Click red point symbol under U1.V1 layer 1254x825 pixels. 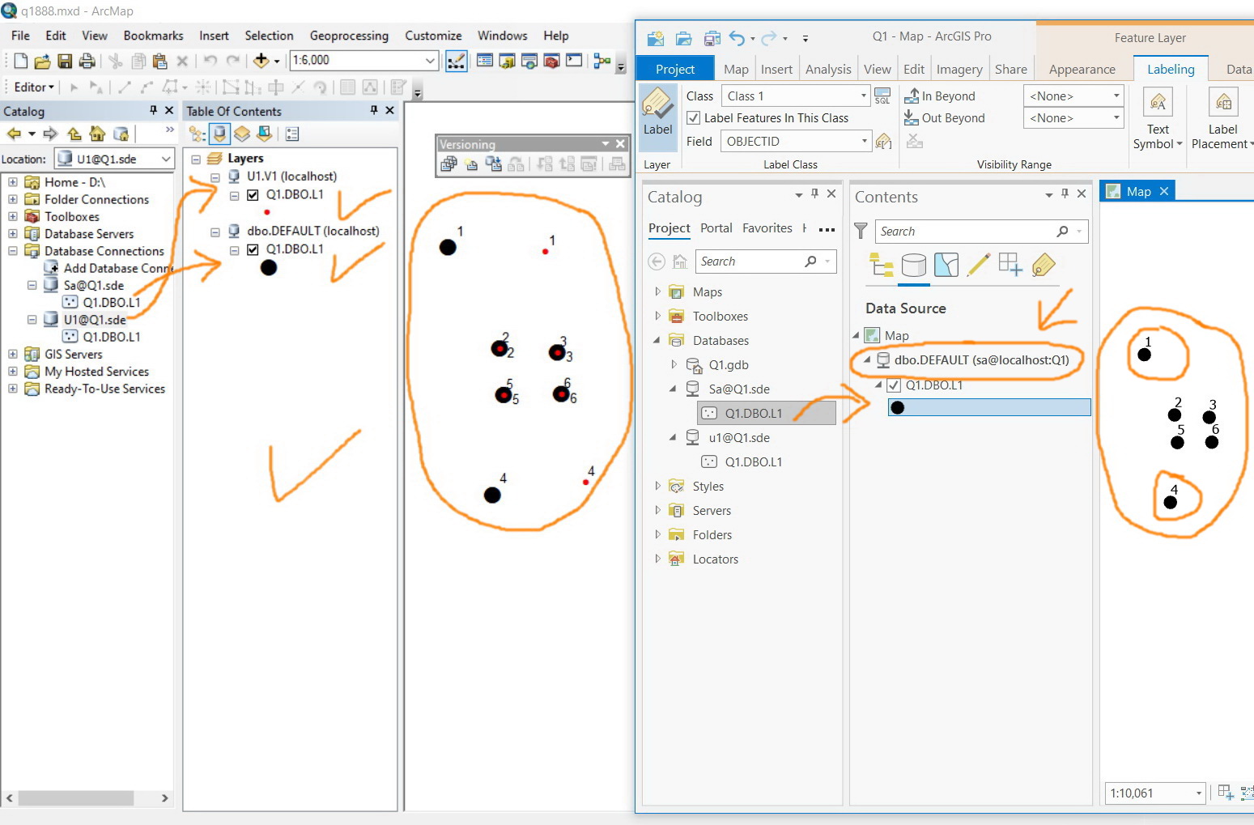(x=267, y=212)
